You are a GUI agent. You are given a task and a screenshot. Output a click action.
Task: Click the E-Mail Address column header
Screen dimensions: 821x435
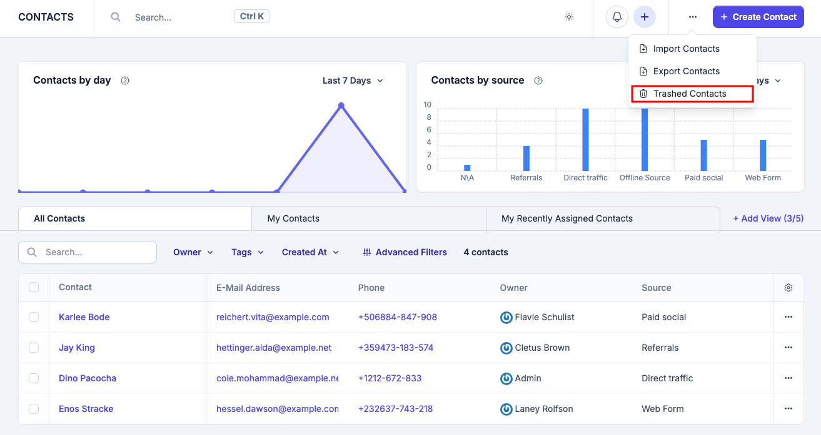coord(248,288)
